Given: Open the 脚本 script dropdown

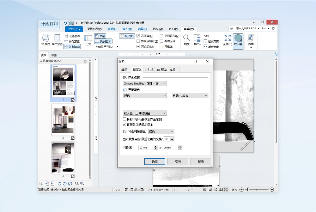Looking at the screenshot, I should pos(251,41).
